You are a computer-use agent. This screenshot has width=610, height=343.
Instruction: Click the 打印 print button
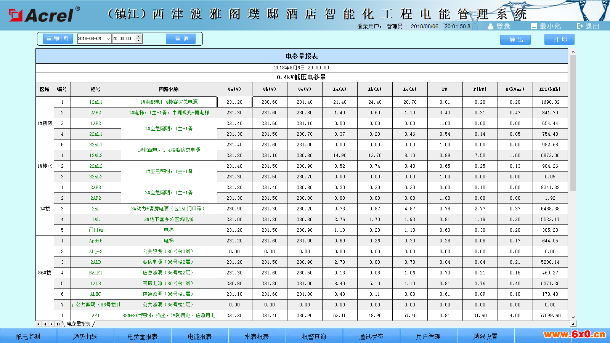pyautogui.click(x=559, y=40)
